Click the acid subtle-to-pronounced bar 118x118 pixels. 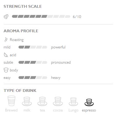pos(33,62)
